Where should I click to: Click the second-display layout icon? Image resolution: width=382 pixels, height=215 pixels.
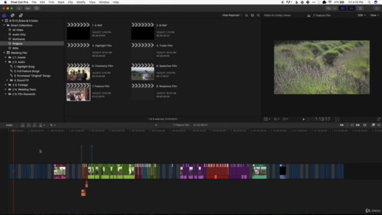tap(329, 8)
